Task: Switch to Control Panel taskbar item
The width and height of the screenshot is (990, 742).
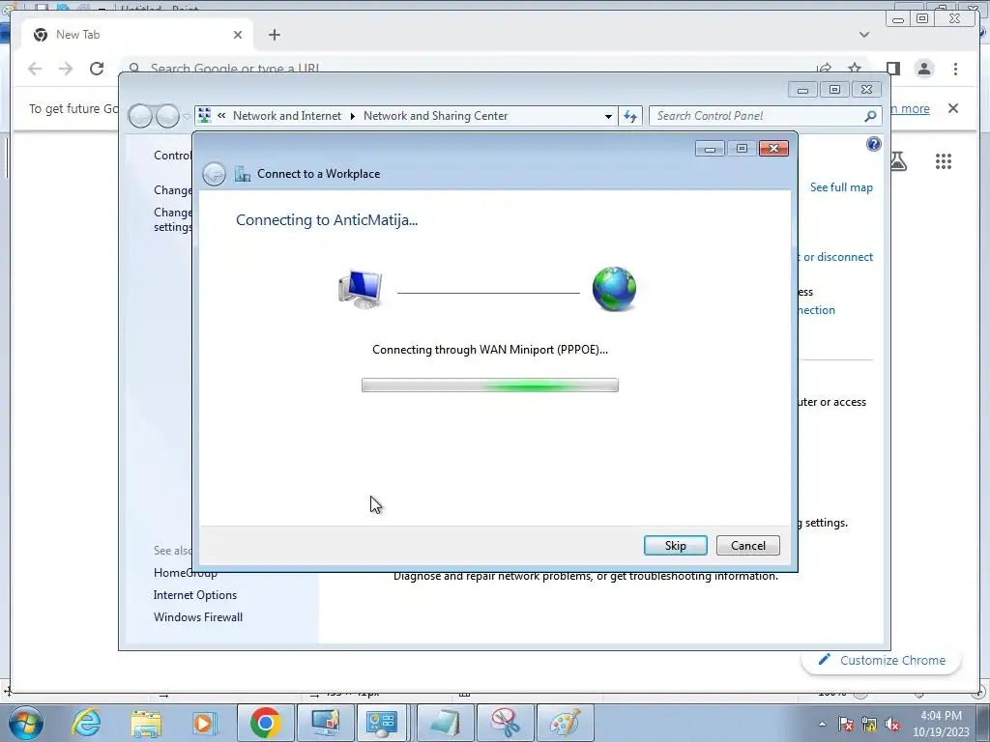Action: pos(382,723)
